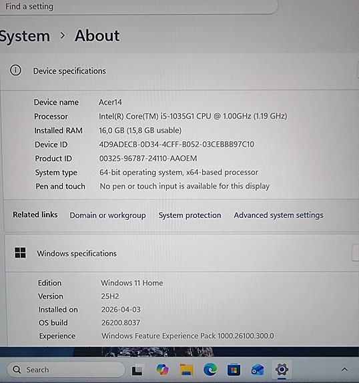The image size is (359, 383).
Task: Click the Settings gear taskbar icon
Action: pos(282,369)
